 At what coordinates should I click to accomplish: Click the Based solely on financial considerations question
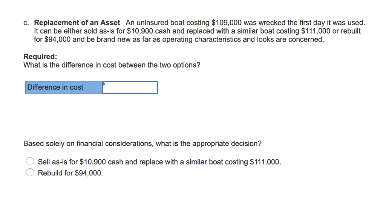142,144
